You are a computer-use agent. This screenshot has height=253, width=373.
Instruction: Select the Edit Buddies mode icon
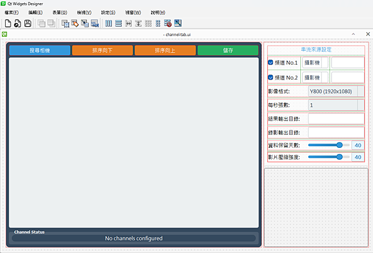(85, 23)
